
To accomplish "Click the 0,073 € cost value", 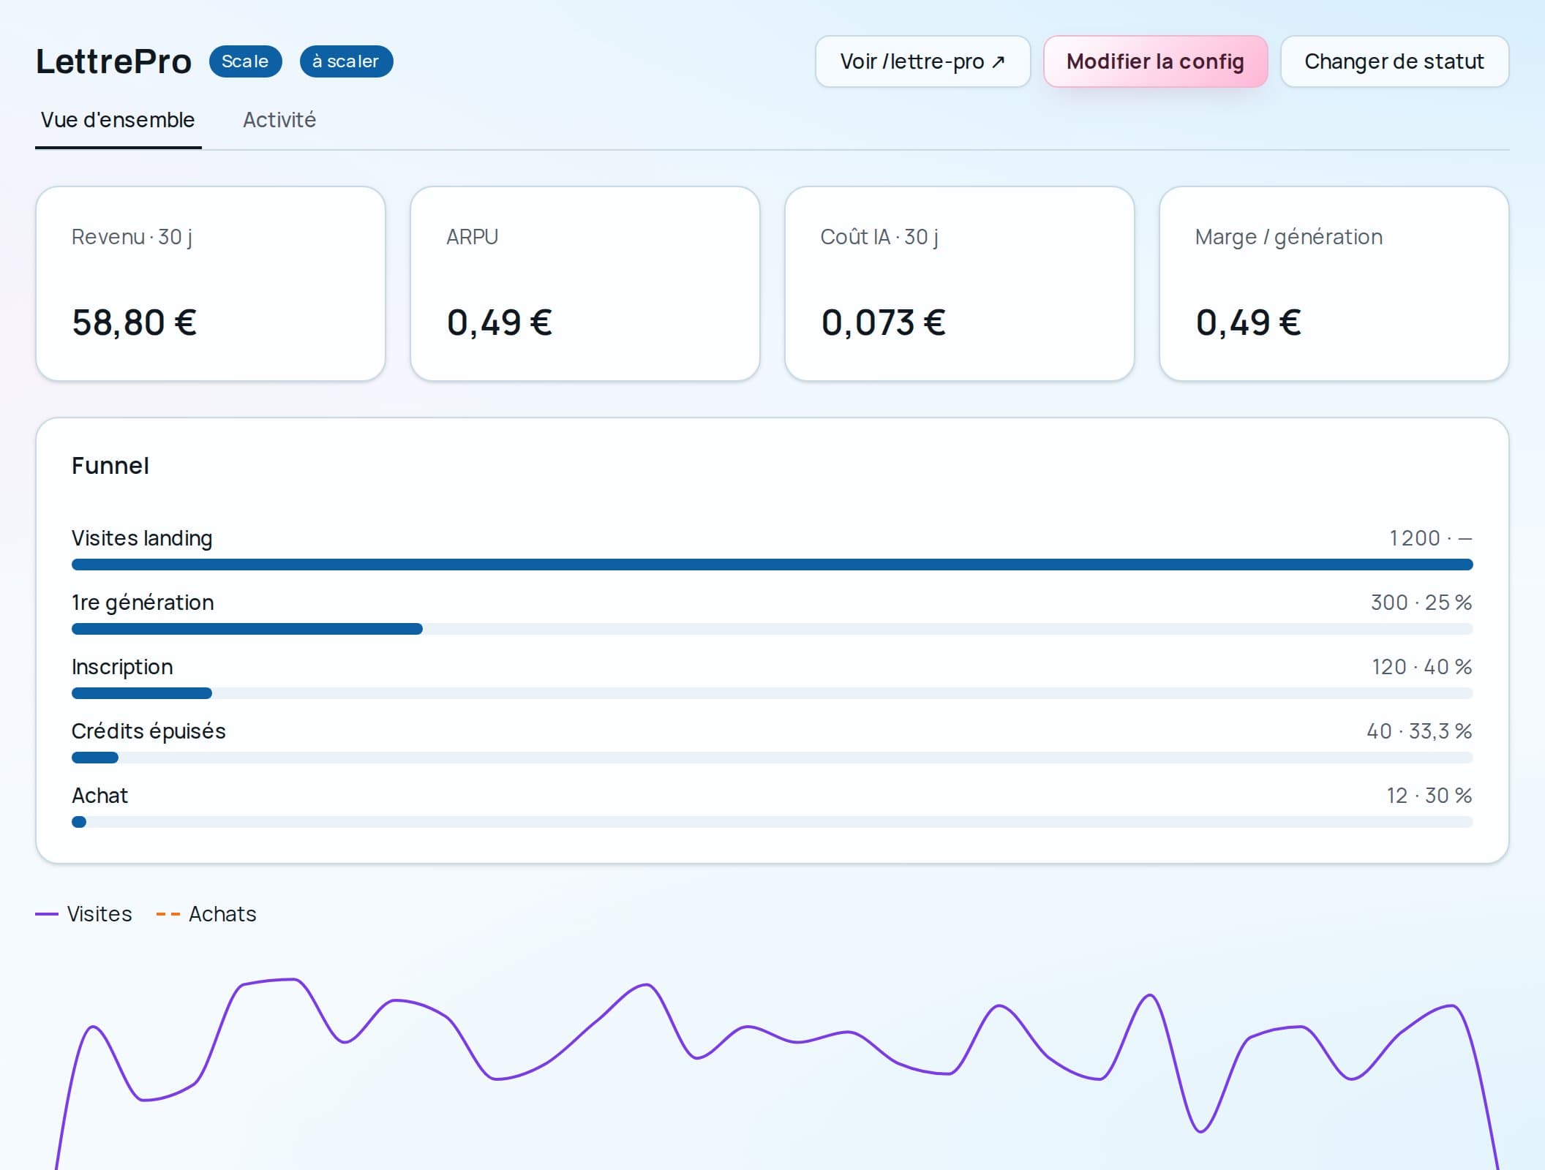I will point(884,322).
